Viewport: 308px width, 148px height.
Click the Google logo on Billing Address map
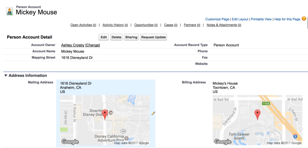coord(223,142)
